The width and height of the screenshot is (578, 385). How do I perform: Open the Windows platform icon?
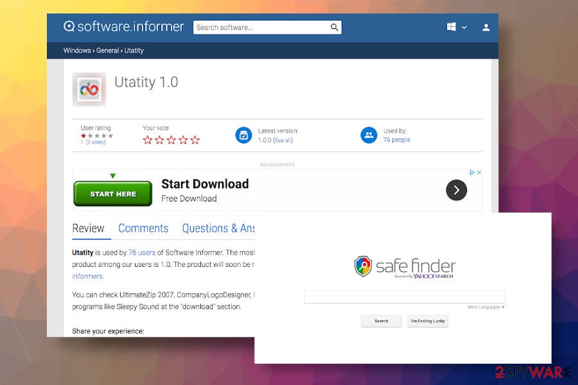(x=451, y=27)
